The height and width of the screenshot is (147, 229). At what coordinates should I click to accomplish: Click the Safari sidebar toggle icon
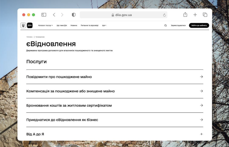click(x=44, y=15)
